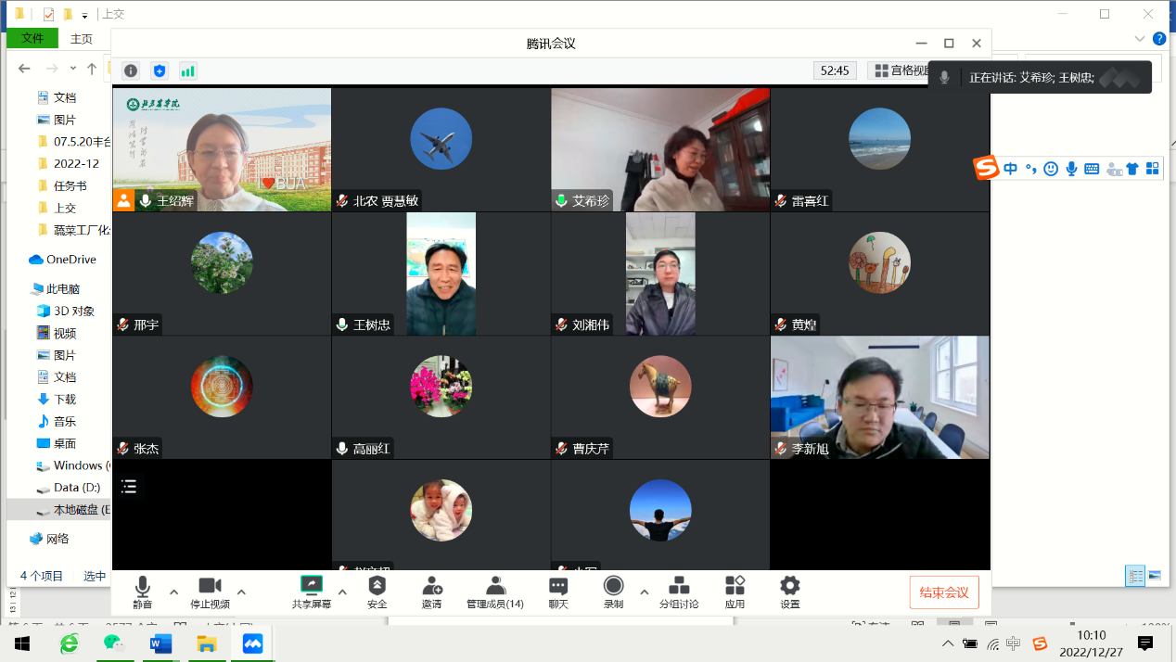Click the blue security shield icon
Screen dimensions: 1176x662
(160, 70)
